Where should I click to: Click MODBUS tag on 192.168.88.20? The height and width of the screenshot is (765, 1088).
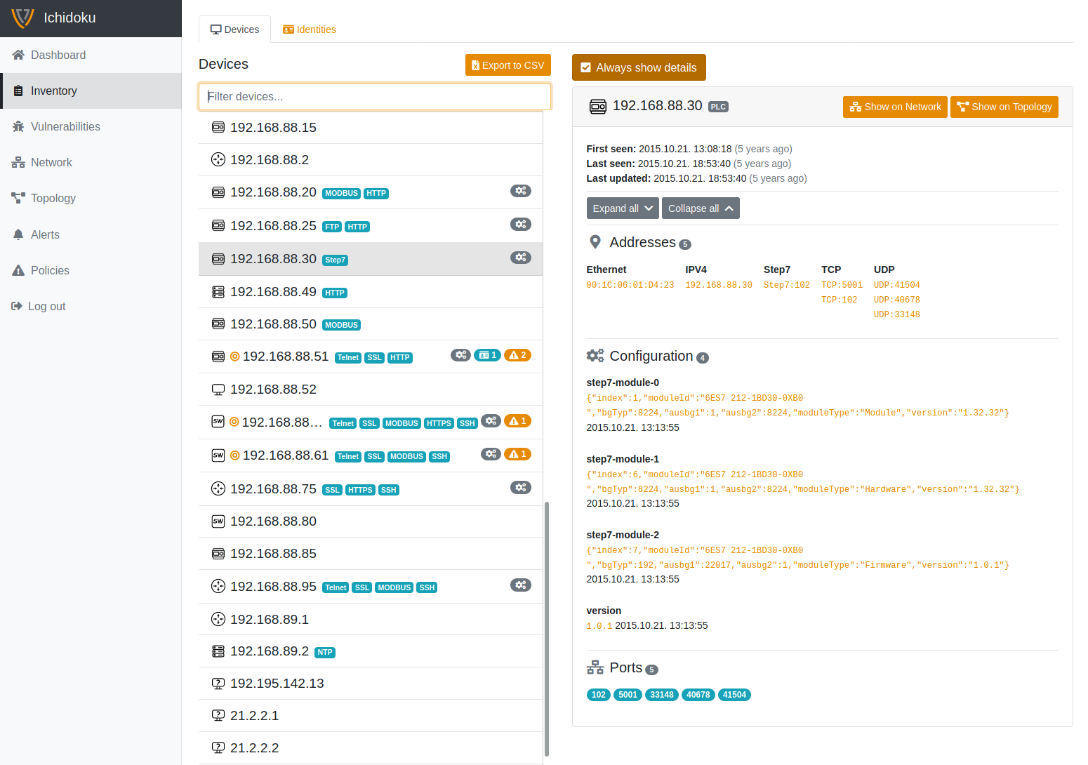(342, 194)
